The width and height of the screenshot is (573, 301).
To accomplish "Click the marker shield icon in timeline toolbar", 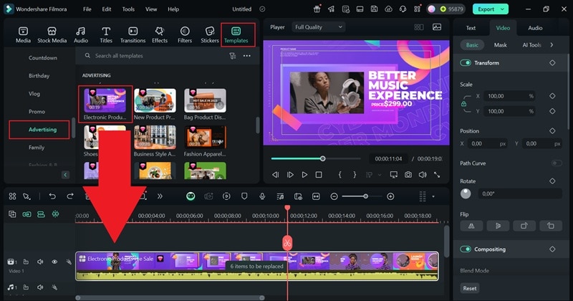I will [244, 196].
